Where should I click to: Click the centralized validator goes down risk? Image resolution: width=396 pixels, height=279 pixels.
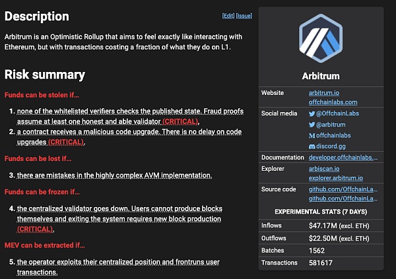119,219
